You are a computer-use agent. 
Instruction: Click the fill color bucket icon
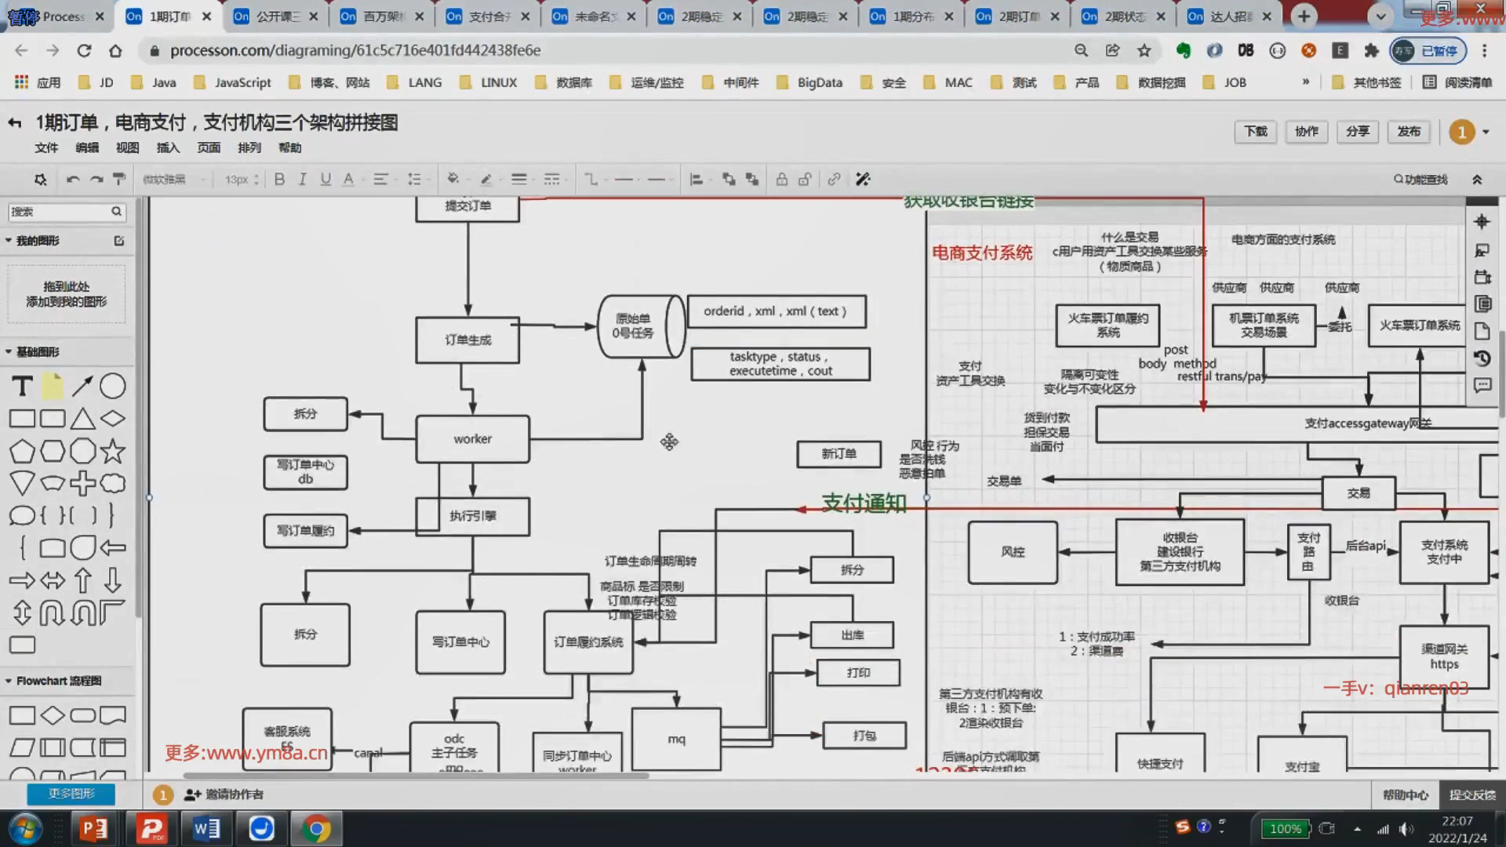tap(453, 180)
